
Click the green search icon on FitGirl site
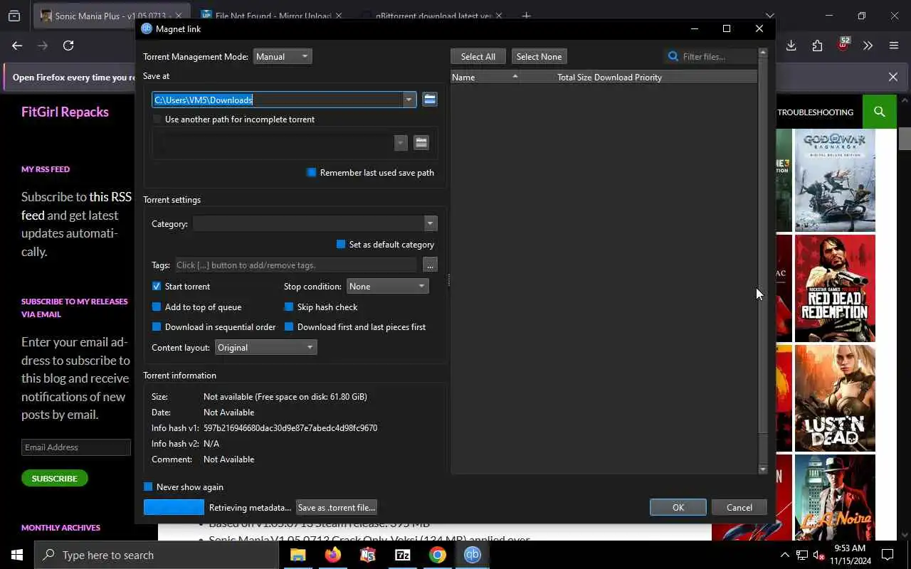[880, 112]
